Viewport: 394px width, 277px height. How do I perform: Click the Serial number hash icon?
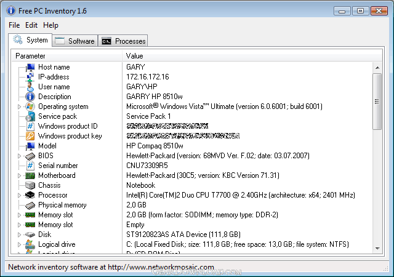[30, 166]
